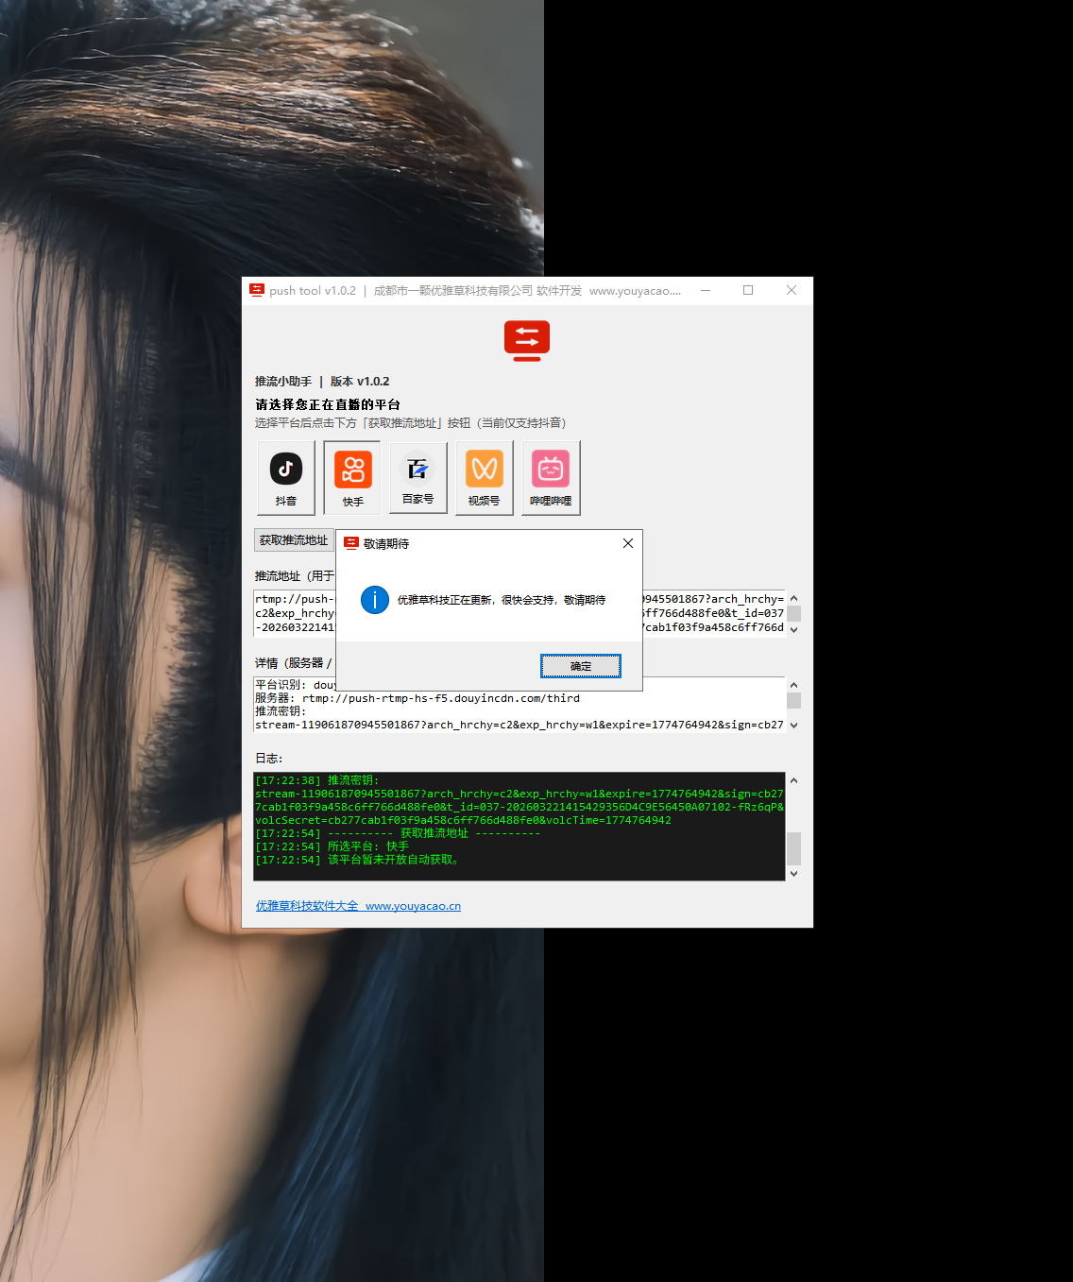
Task: Click log line 该平台暂未开放自动获取
Action: 357,860
